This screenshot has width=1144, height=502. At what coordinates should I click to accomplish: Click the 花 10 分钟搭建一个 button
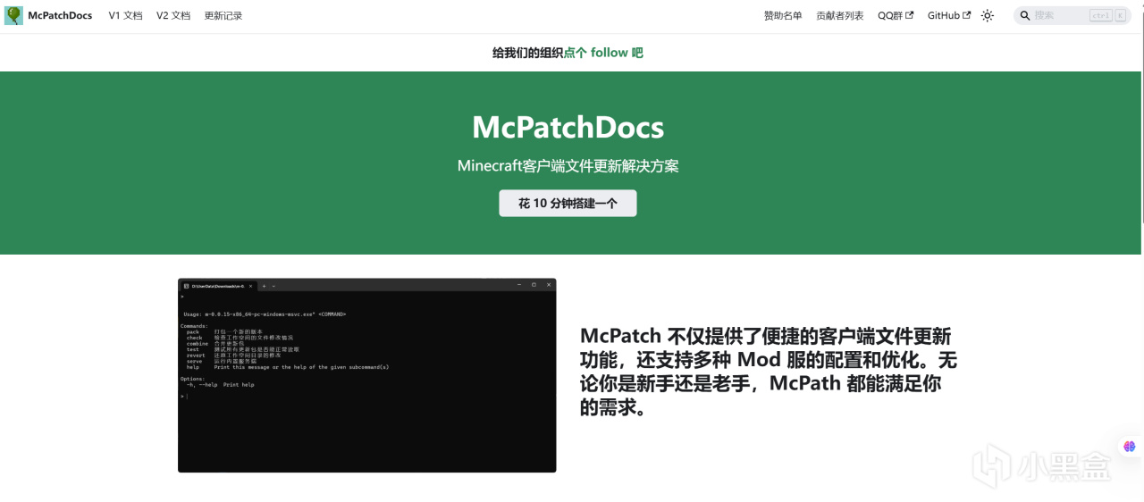point(568,203)
